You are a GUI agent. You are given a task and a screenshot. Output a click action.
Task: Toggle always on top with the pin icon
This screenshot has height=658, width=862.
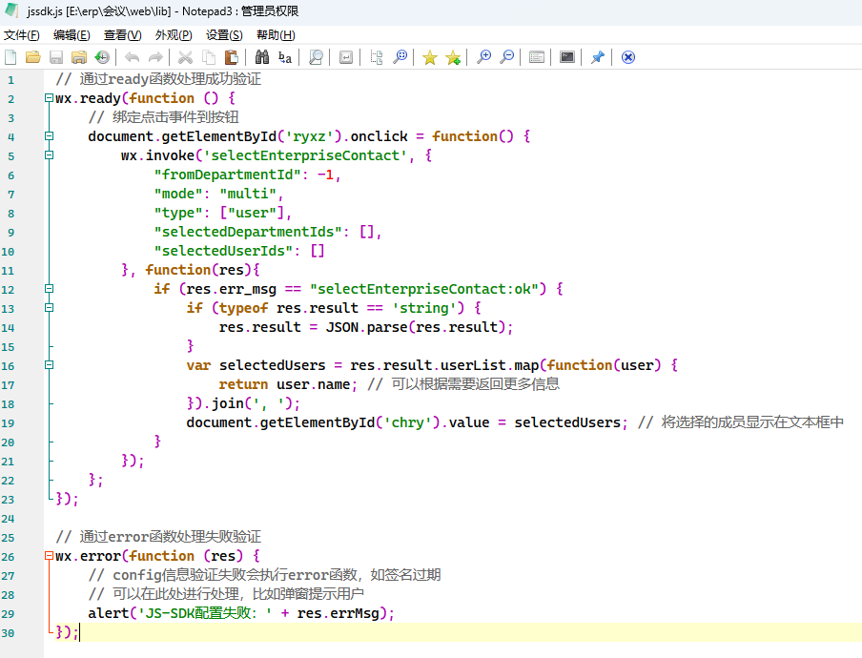[598, 57]
